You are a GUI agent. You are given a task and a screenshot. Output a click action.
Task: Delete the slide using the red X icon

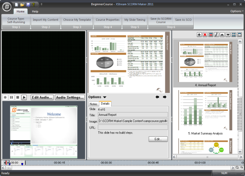pos(205,34)
